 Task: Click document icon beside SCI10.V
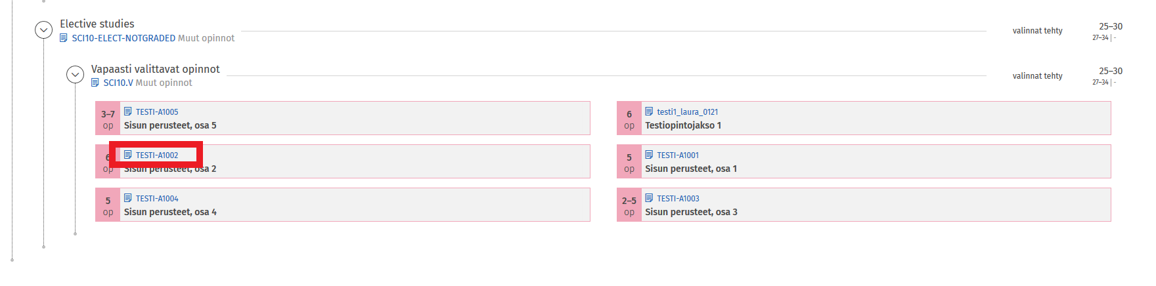click(x=95, y=83)
